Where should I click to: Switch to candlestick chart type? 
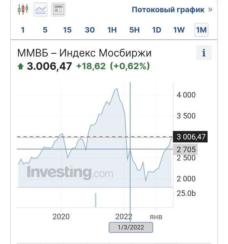click(x=23, y=9)
